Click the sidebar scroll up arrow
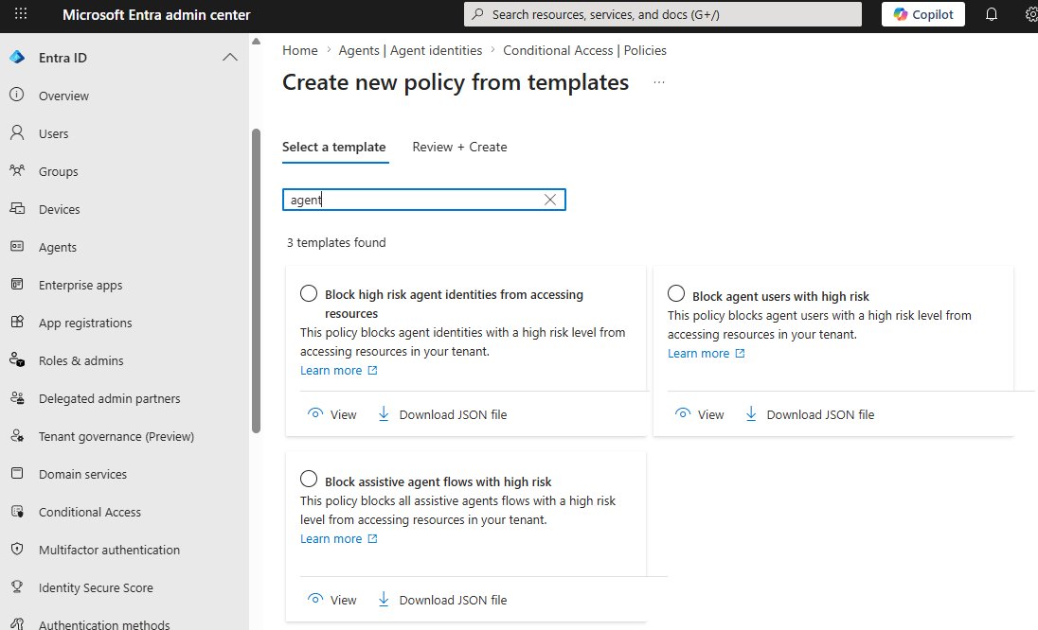 pyautogui.click(x=257, y=42)
